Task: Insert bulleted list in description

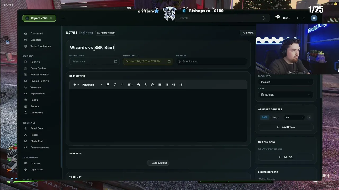Action: click(160, 85)
